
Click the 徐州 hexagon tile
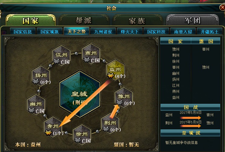pyautogui.click(x=82, y=135)
